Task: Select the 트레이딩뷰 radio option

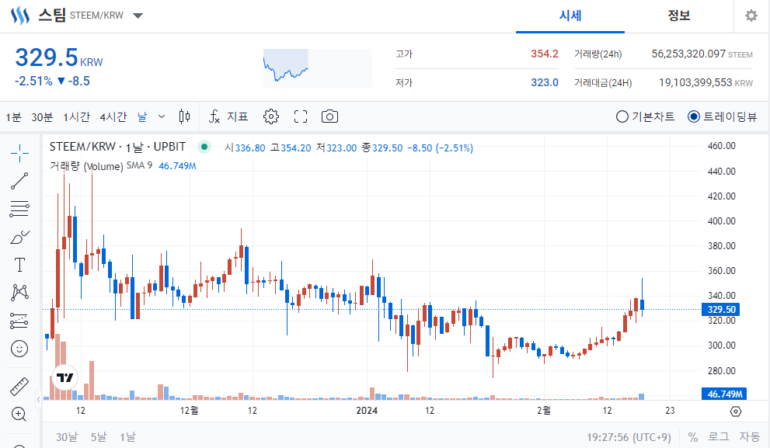Action: click(x=723, y=116)
